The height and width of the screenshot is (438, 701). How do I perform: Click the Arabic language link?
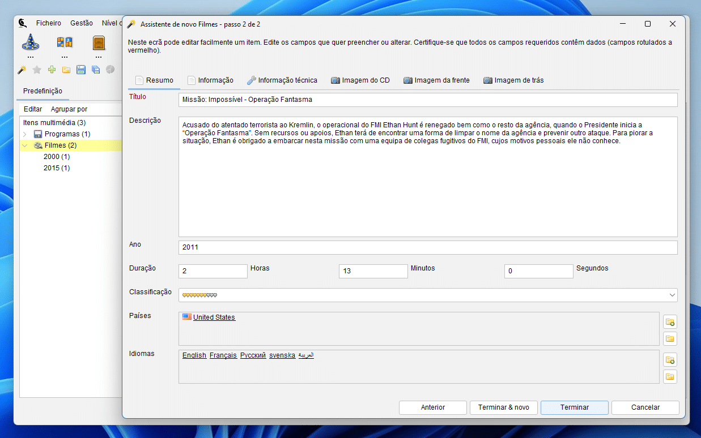click(306, 355)
